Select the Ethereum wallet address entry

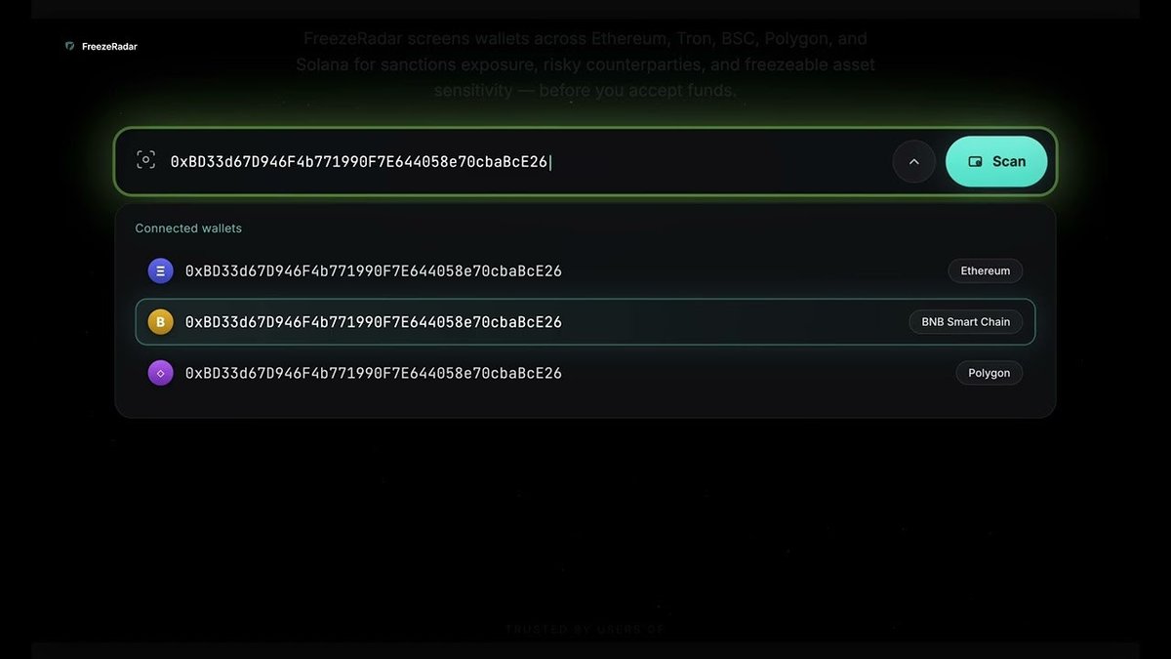pyautogui.click(x=585, y=270)
